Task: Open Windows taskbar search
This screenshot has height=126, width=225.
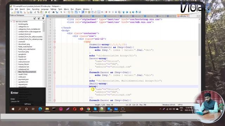Action: click(x=20, y=109)
